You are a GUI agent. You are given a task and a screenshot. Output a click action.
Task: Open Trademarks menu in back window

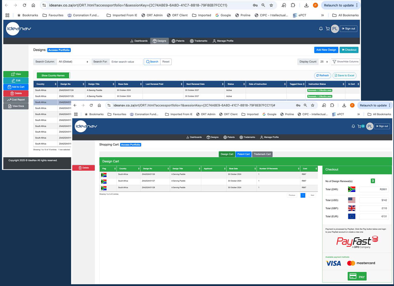coord(199,41)
